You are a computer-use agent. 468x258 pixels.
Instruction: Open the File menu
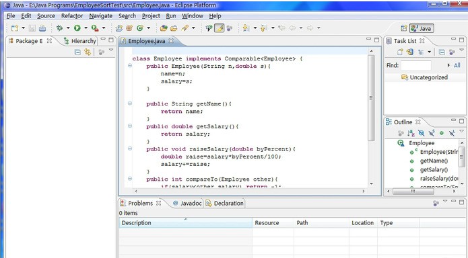(11, 16)
